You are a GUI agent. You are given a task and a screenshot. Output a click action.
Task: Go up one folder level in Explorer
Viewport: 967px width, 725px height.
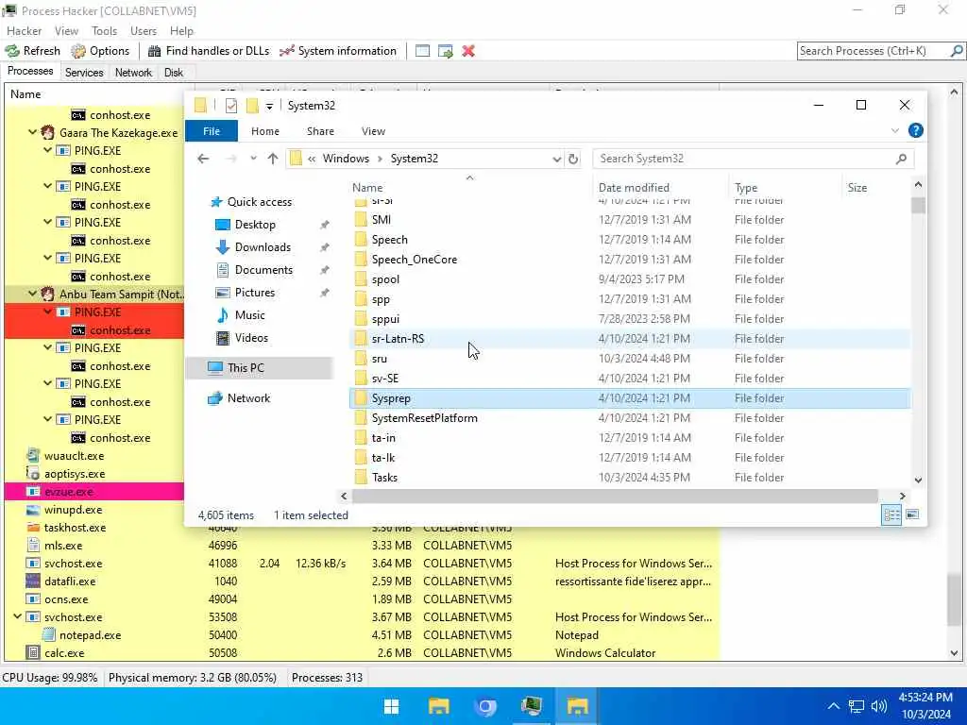pos(273,159)
